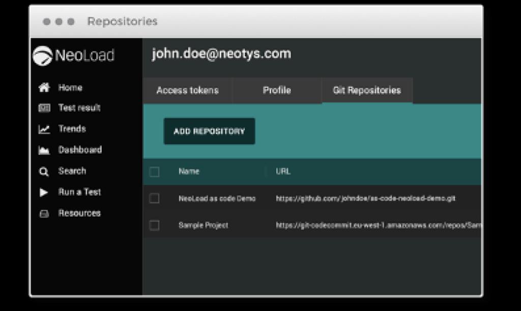Switch to the Access tokens tab
This screenshot has width=521, height=311.
187,90
